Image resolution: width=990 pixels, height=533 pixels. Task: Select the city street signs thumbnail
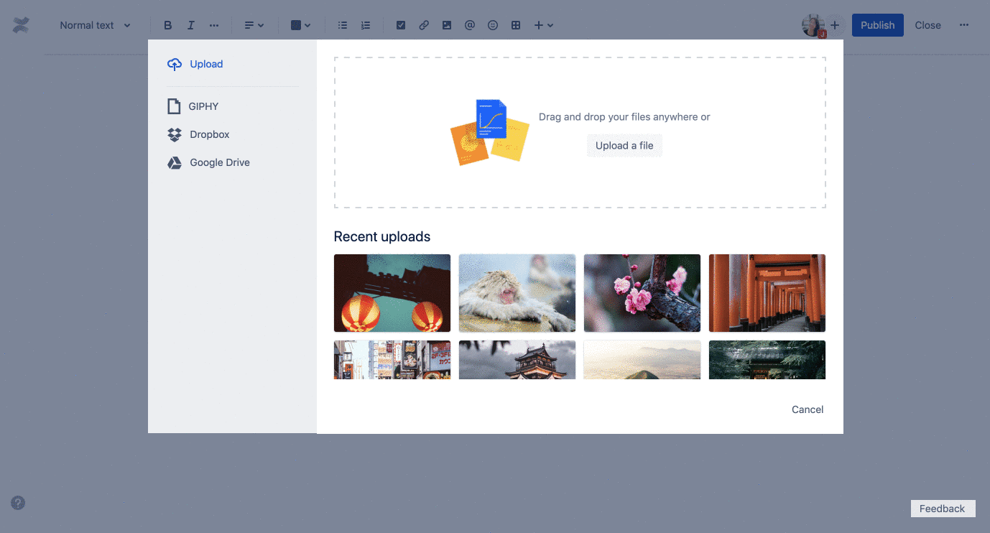click(x=392, y=360)
